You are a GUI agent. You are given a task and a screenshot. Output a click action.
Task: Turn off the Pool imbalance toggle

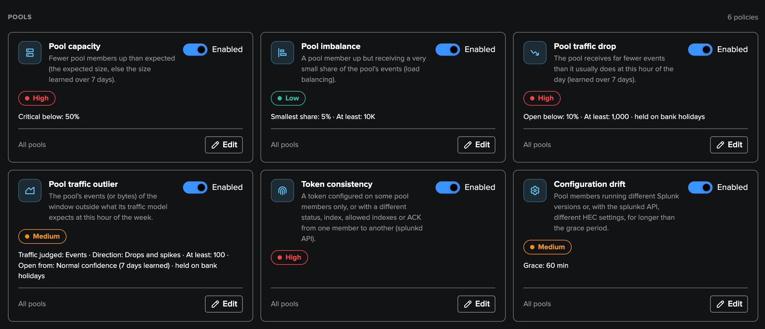click(448, 50)
